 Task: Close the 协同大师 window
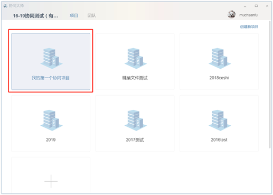[x=267, y=6]
